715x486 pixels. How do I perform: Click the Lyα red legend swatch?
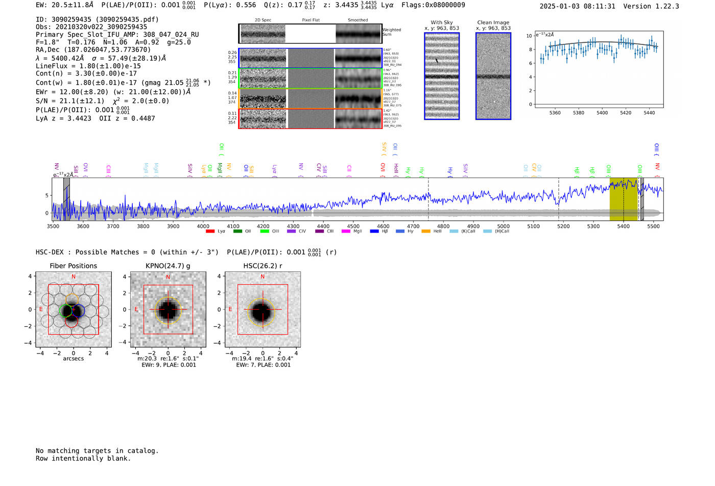(x=210, y=232)
